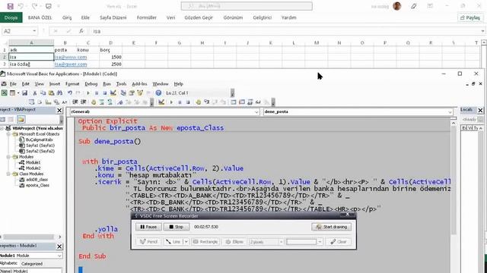This screenshot has width=487, height=273.
Task: Open the (General) object dropdown
Action: coord(257,111)
